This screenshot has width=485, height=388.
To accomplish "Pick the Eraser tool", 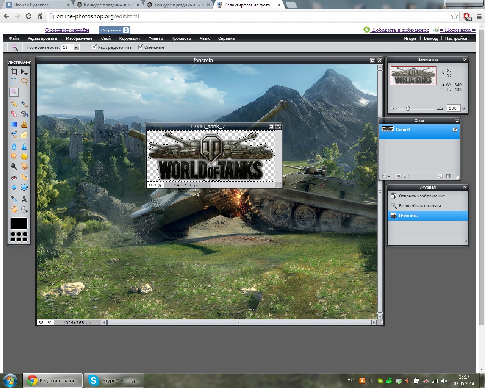I will pos(14,114).
